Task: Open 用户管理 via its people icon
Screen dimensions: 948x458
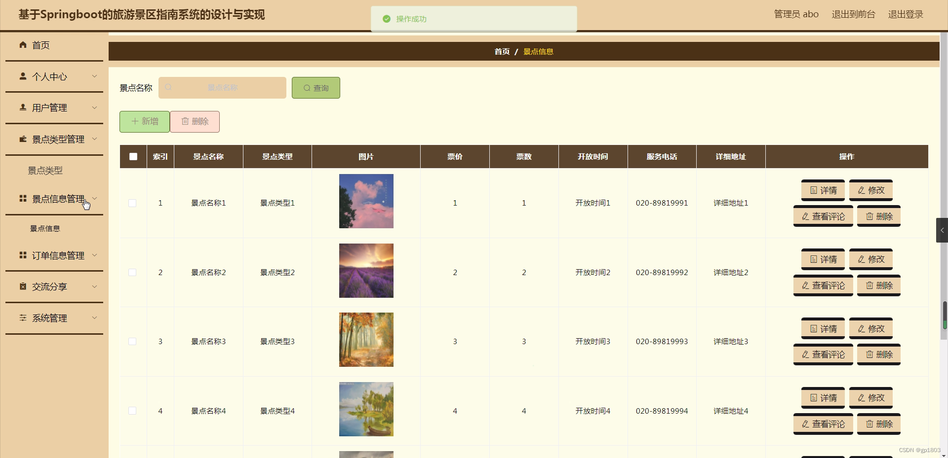Action: pyautogui.click(x=22, y=107)
